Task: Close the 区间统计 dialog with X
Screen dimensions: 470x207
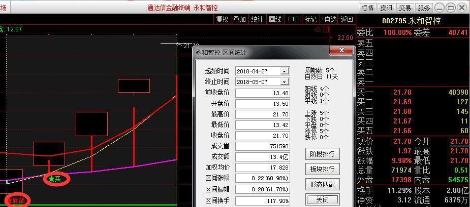Action: point(341,50)
